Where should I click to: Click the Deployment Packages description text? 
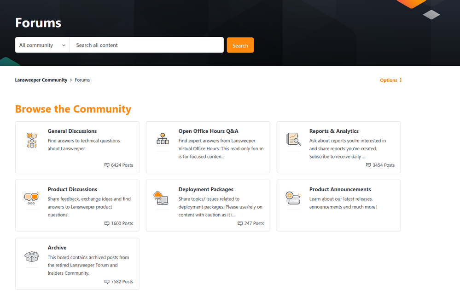tap(220, 207)
